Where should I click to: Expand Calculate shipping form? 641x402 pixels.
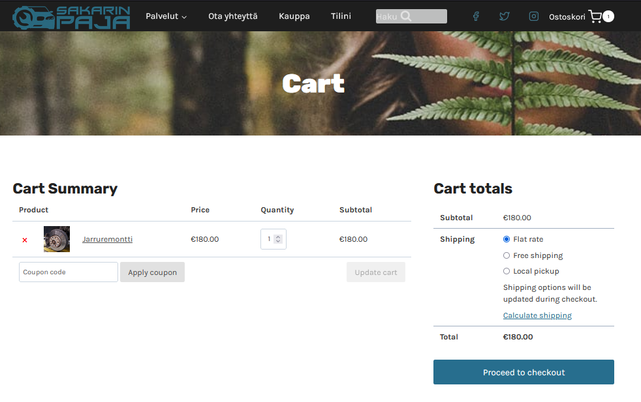point(537,315)
